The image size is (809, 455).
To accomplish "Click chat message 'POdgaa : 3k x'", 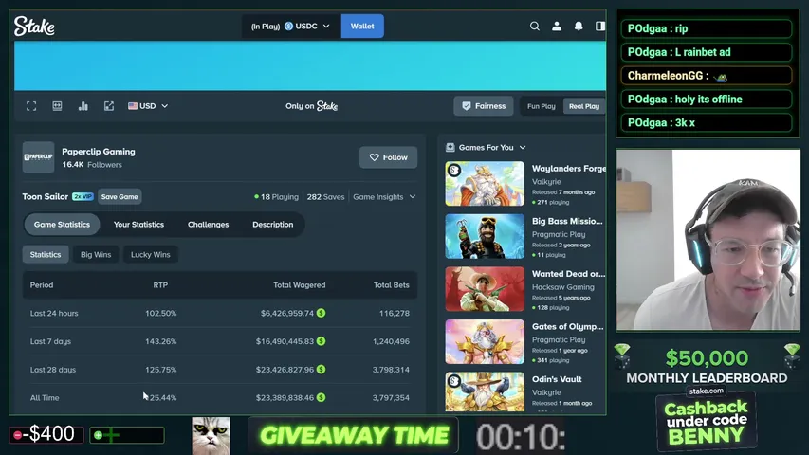I will point(707,123).
